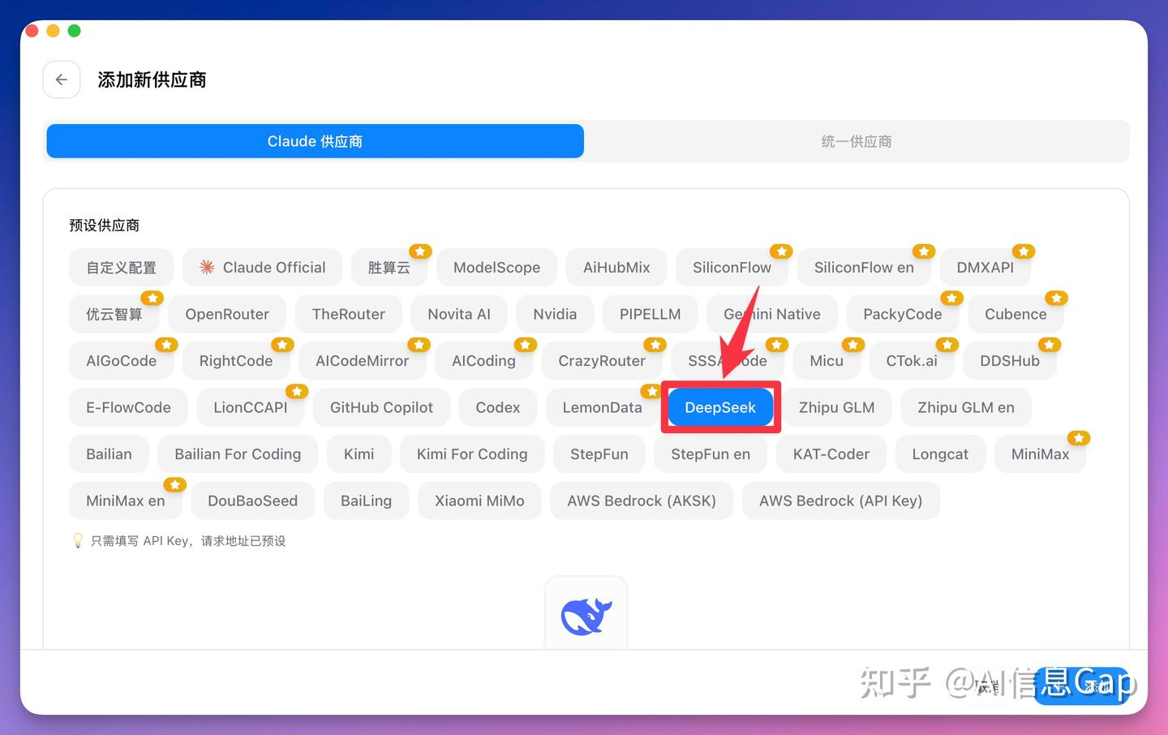Select the AICoding preset
The image size is (1168, 735).
(x=483, y=361)
